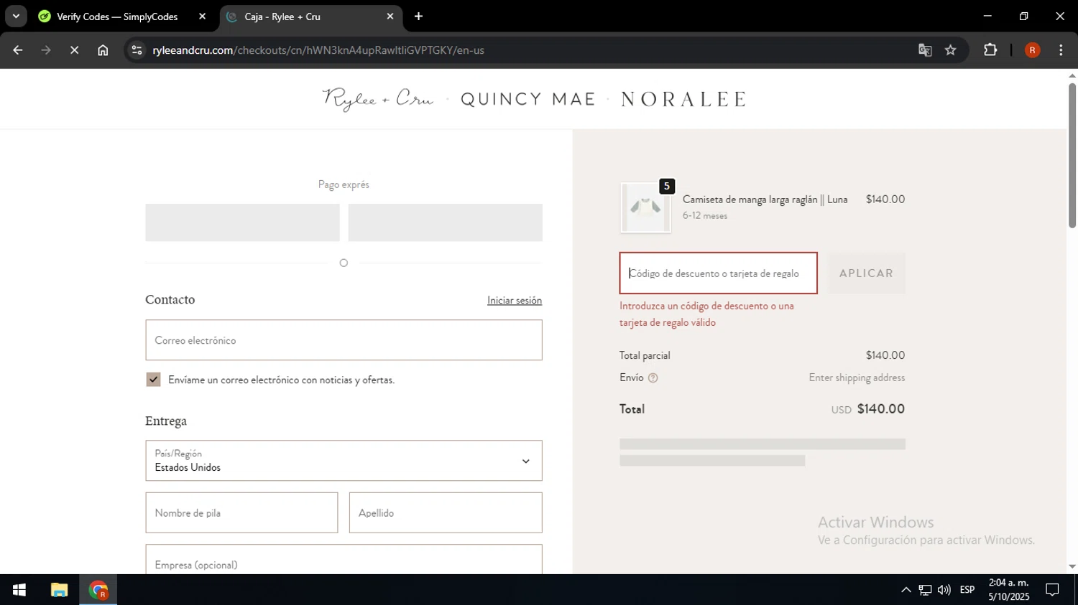The image size is (1078, 605).
Task: Click the Enter shipping address text
Action: click(x=857, y=377)
